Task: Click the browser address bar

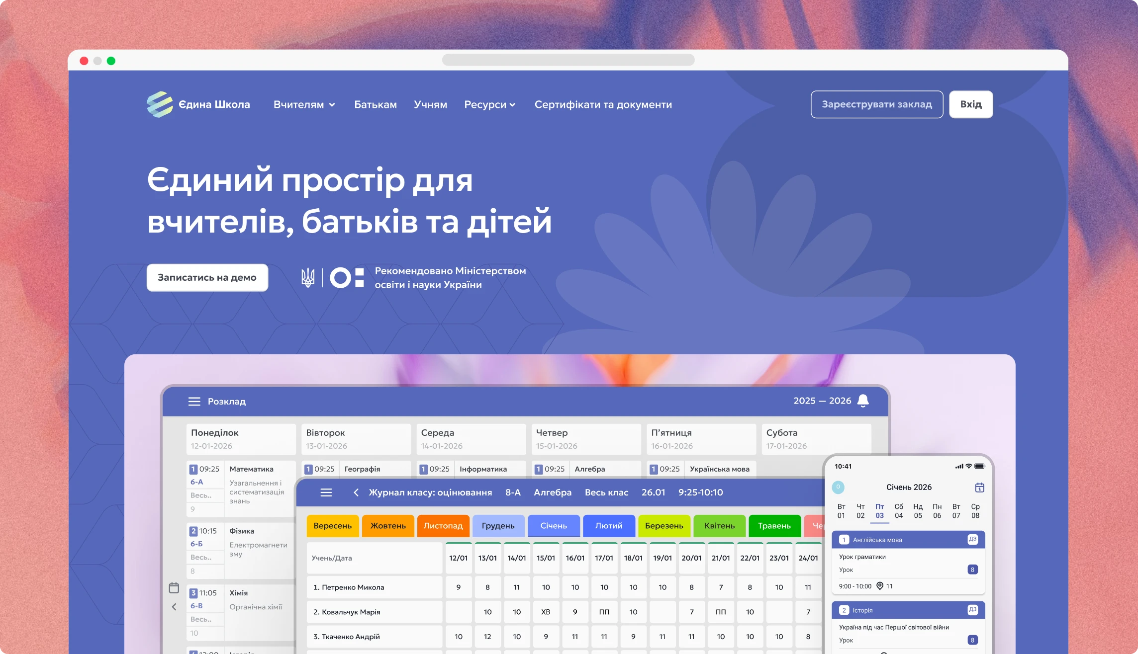Action: (568, 60)
